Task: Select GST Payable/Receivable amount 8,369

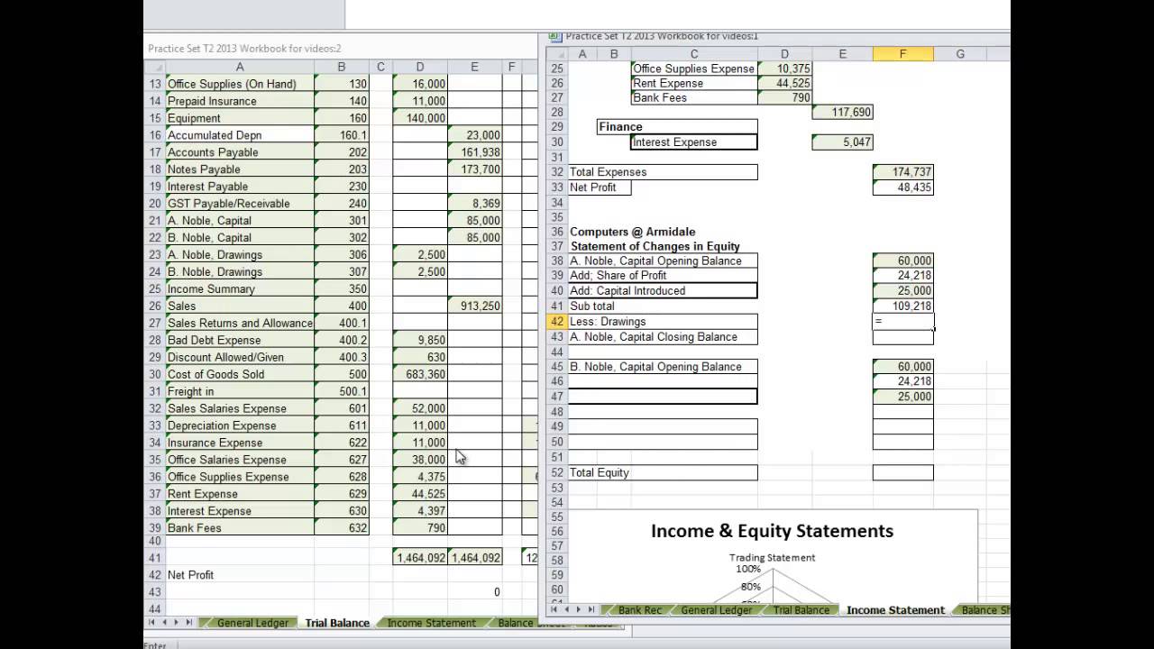Action: 474,204
